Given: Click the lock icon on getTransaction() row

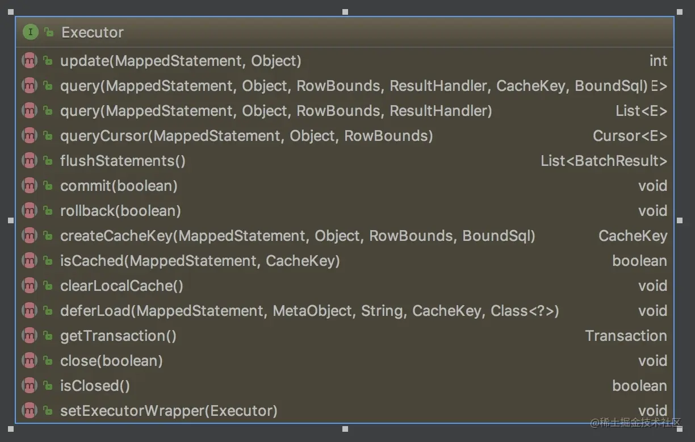Looking at the screenshot, I should pyautogui.click(x=48, y=336).
